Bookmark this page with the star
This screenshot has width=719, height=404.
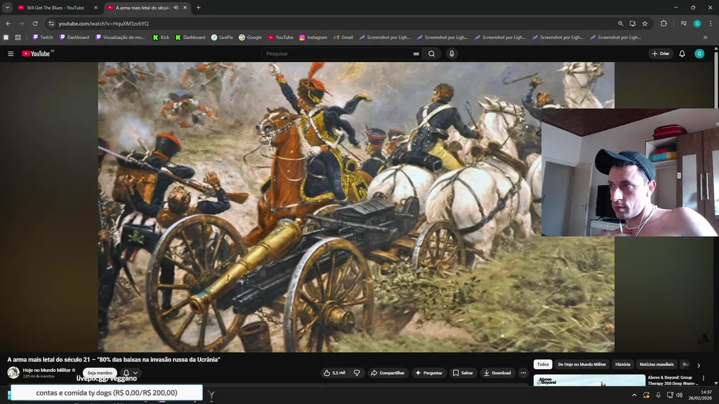(x=645, y=24)
